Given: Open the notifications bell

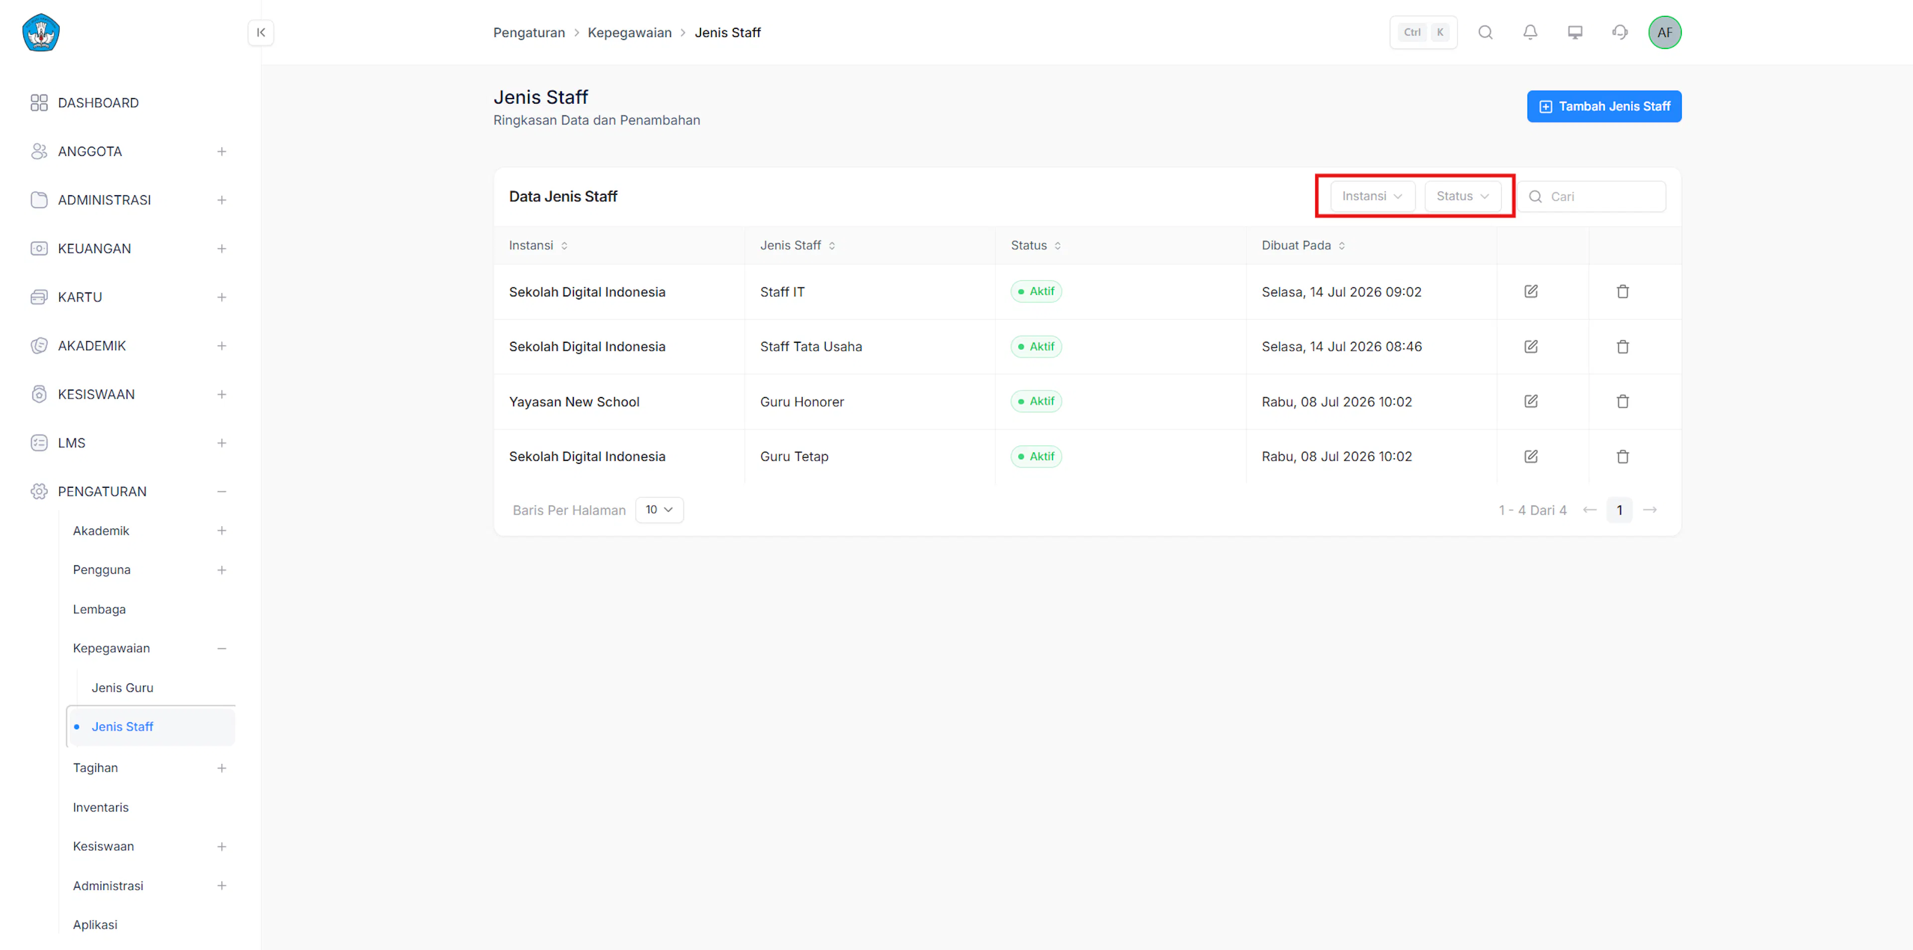Looking at the screenshot, I should point(1530,32).
